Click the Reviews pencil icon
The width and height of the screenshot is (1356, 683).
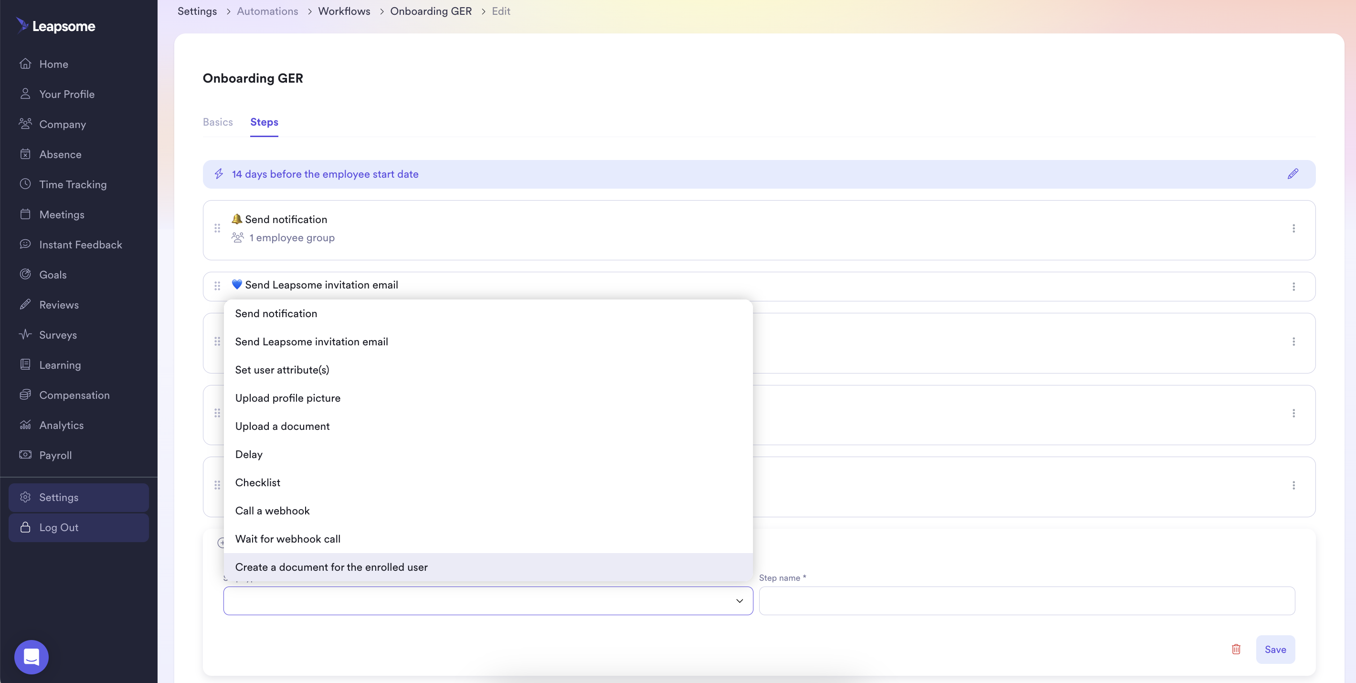25,304
